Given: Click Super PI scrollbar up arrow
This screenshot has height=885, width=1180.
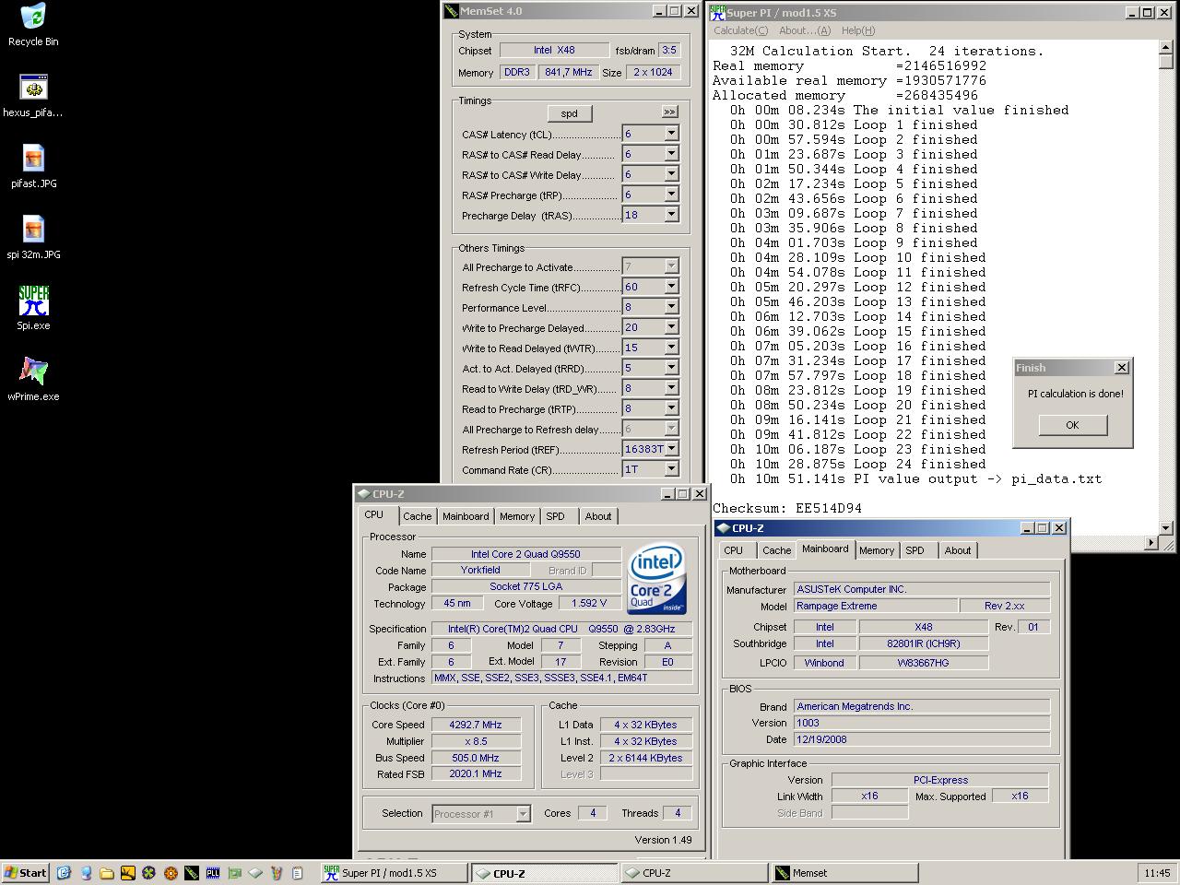Looking at the screenshot, I should (1166, 47).
